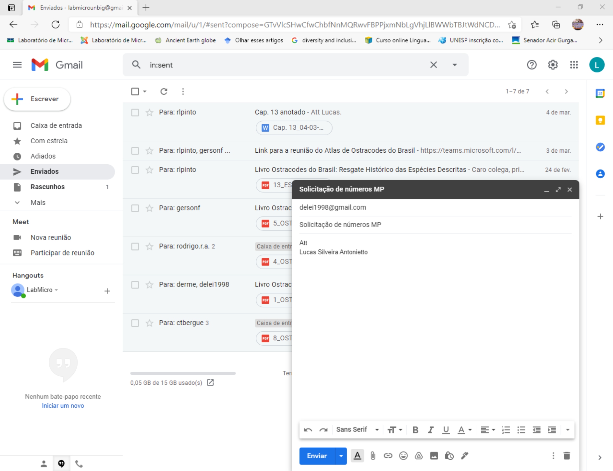Insert a link in the compose toolbar
613x471 pixels.
388,456
